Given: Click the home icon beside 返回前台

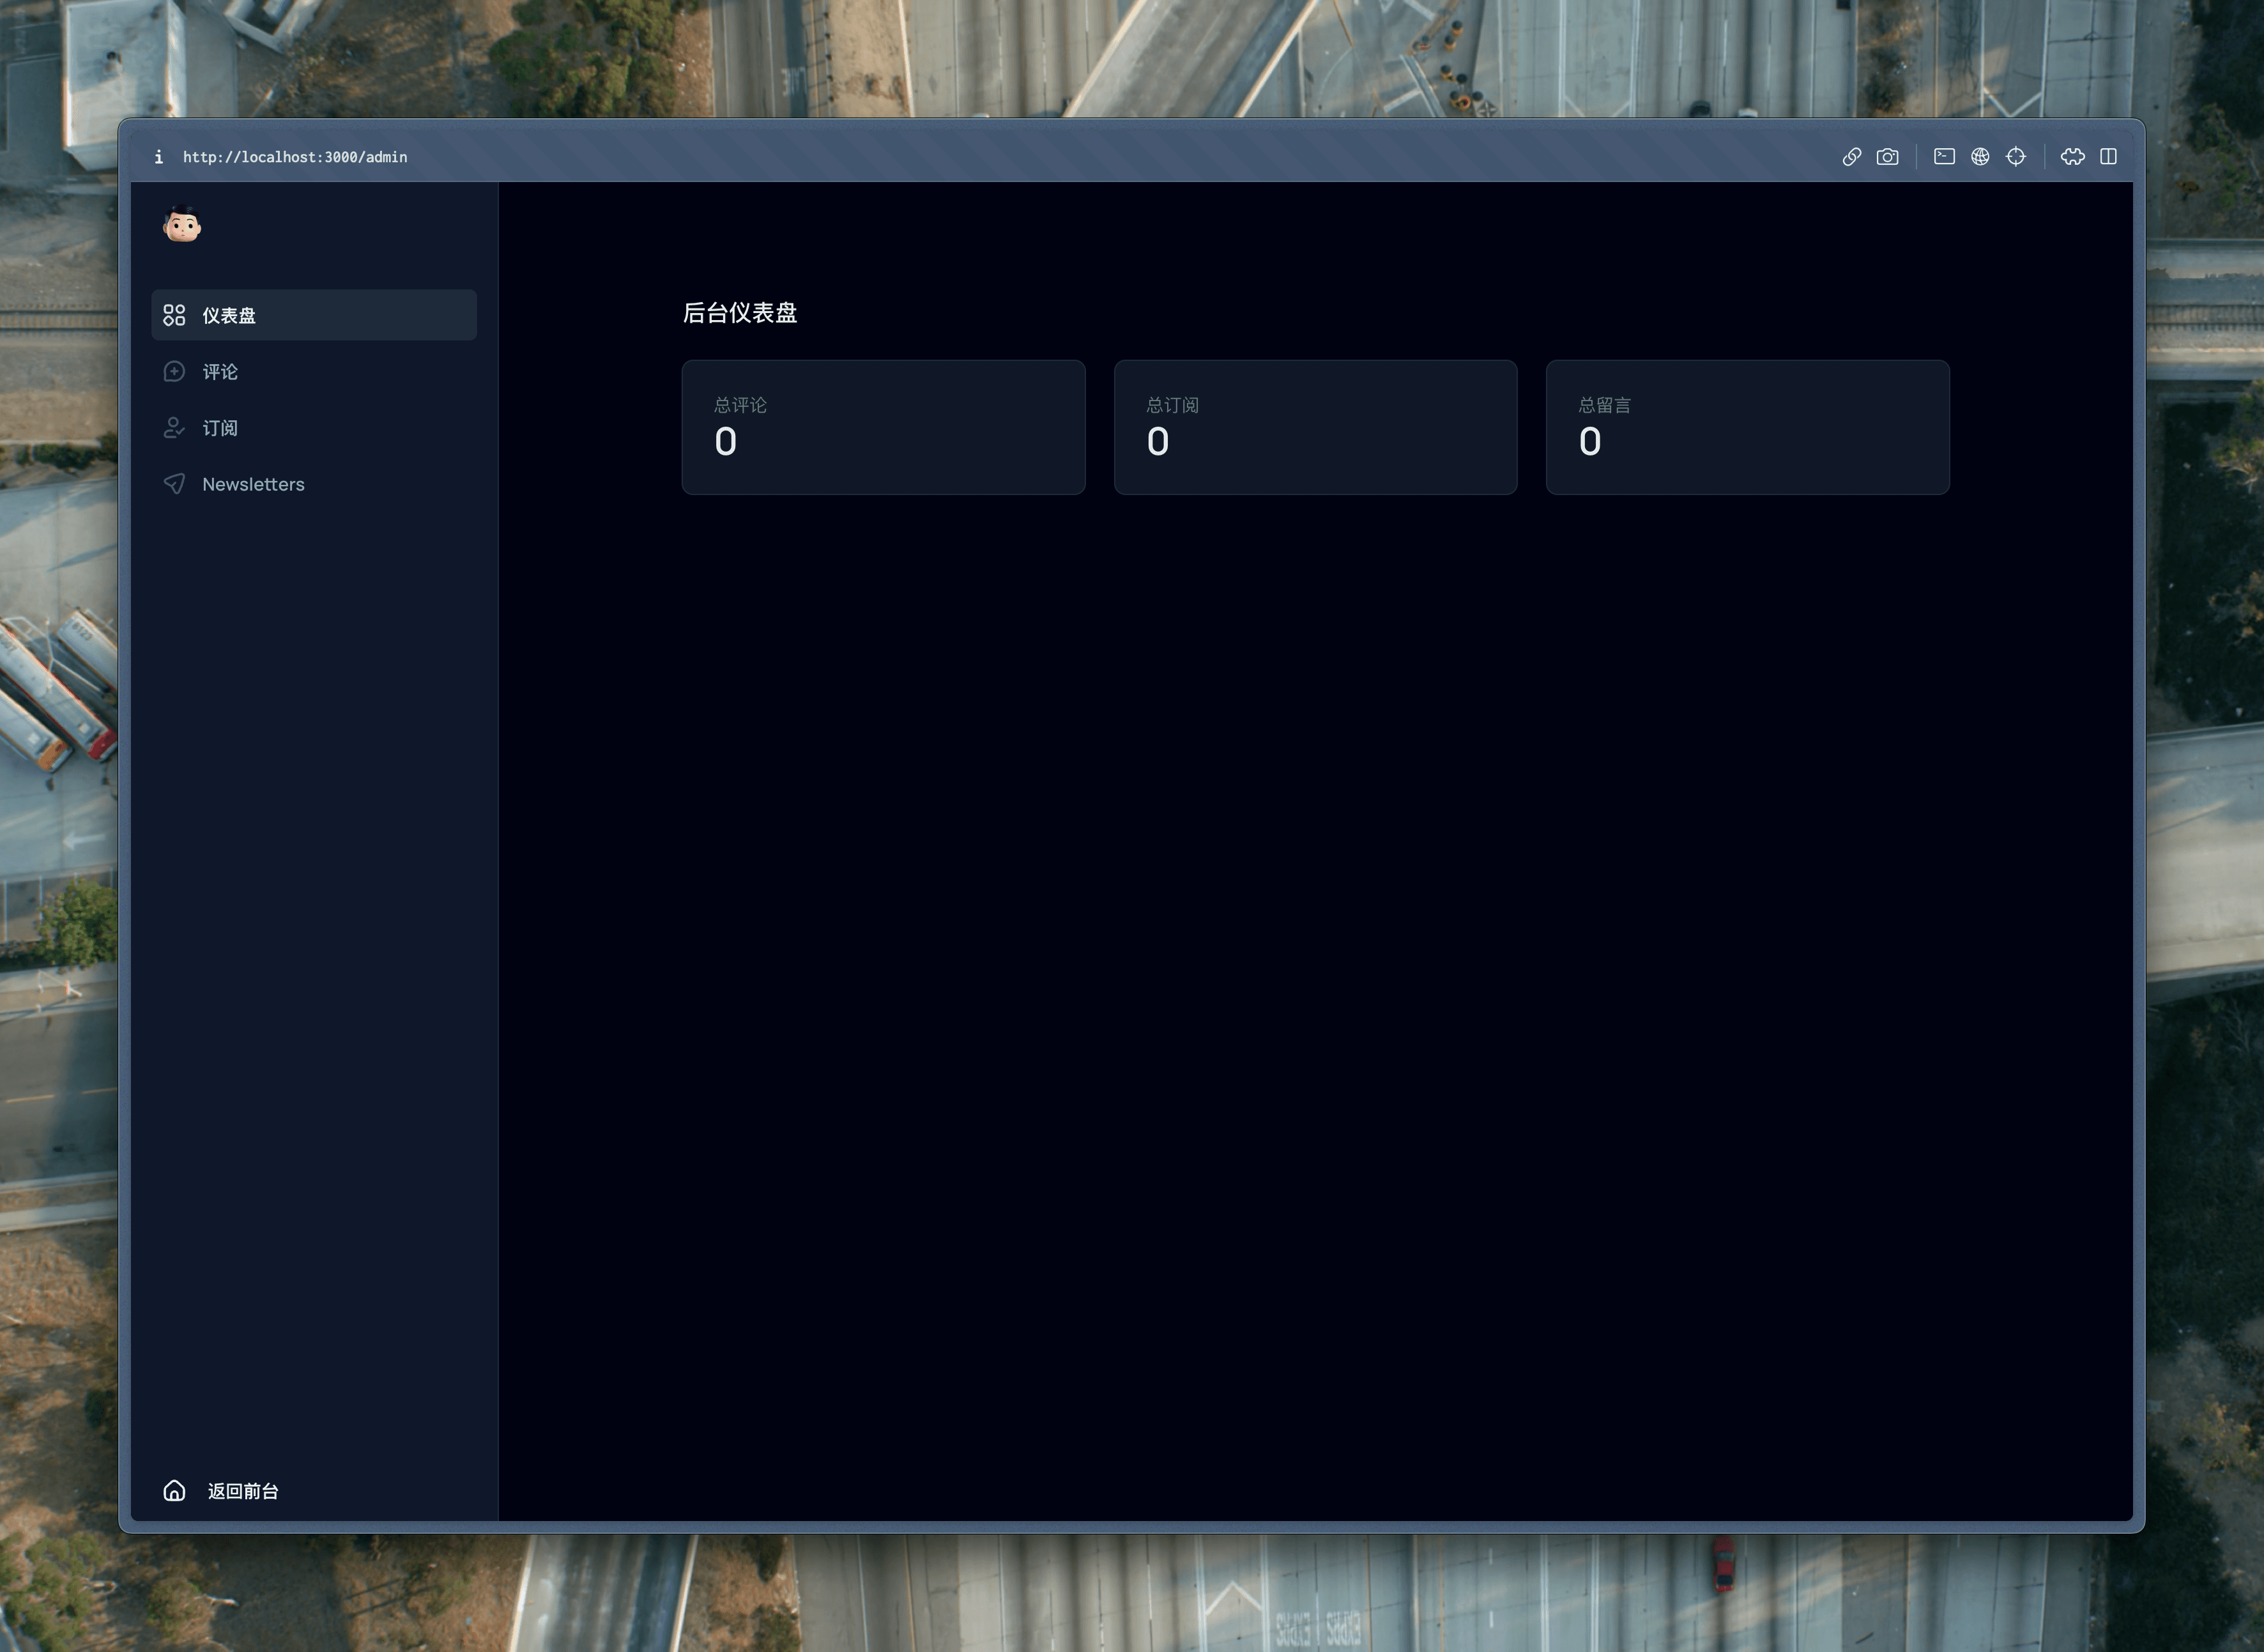Looking at the screenshot, I should tap(174, 1490).
